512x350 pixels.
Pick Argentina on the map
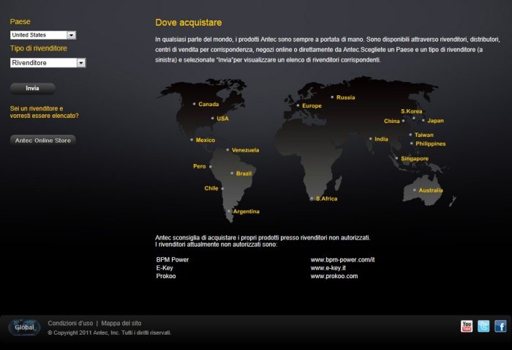pos(246,212)
